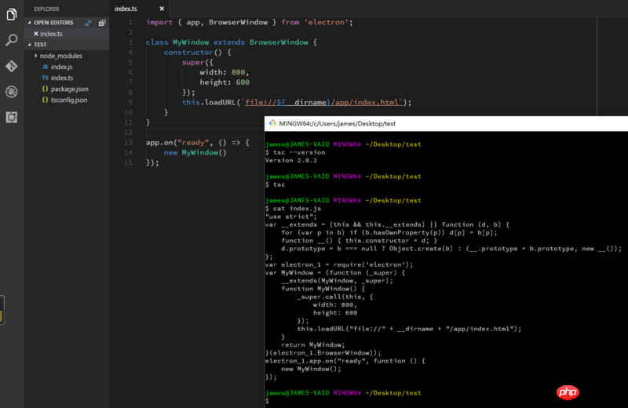
Task: Open tsconfig.json in the explorer
Action: (x=69, y=100)
